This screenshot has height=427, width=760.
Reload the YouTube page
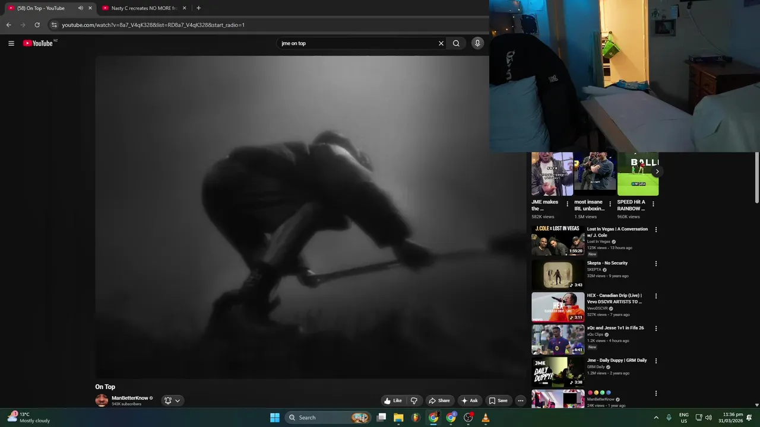[37, 25]
